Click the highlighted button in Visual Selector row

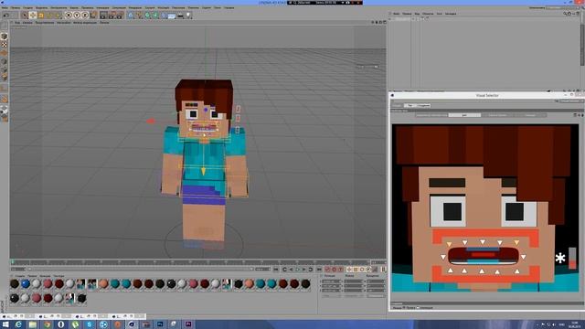click(x=464, y=115)
